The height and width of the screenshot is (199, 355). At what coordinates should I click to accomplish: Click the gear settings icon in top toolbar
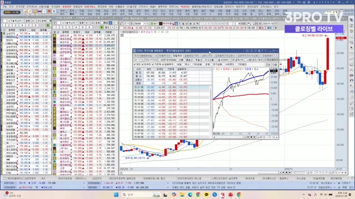click(x=54, y=11)
